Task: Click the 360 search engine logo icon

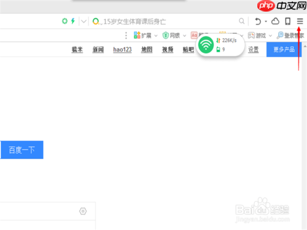Action: [96, 21]
